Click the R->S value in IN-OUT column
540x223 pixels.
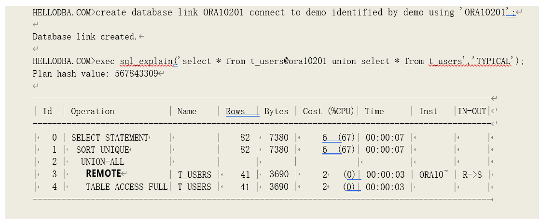pyautogui.click(x=472, y=174)
